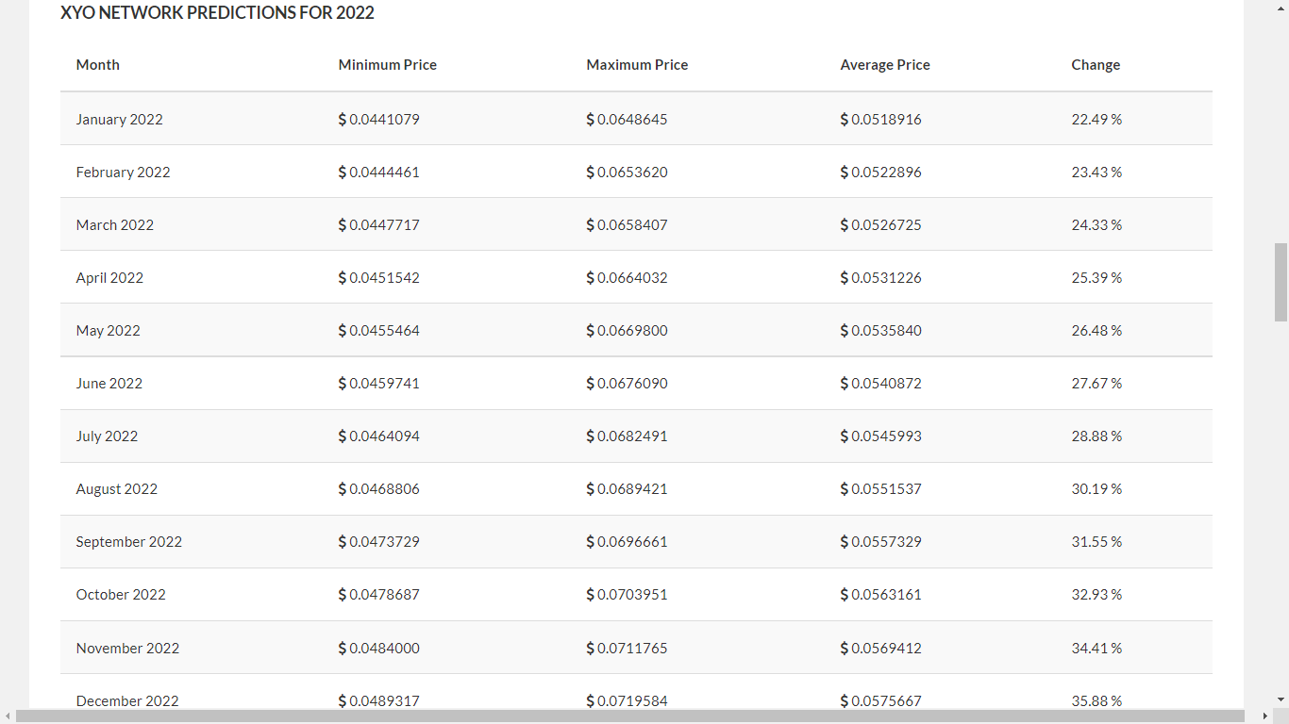Click August minimum price $0.0468806
The height and width of the screenshot is (724, 1289).
coord(379,489)
